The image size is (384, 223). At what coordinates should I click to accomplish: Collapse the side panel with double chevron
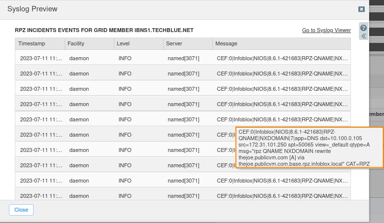point(364,37)
